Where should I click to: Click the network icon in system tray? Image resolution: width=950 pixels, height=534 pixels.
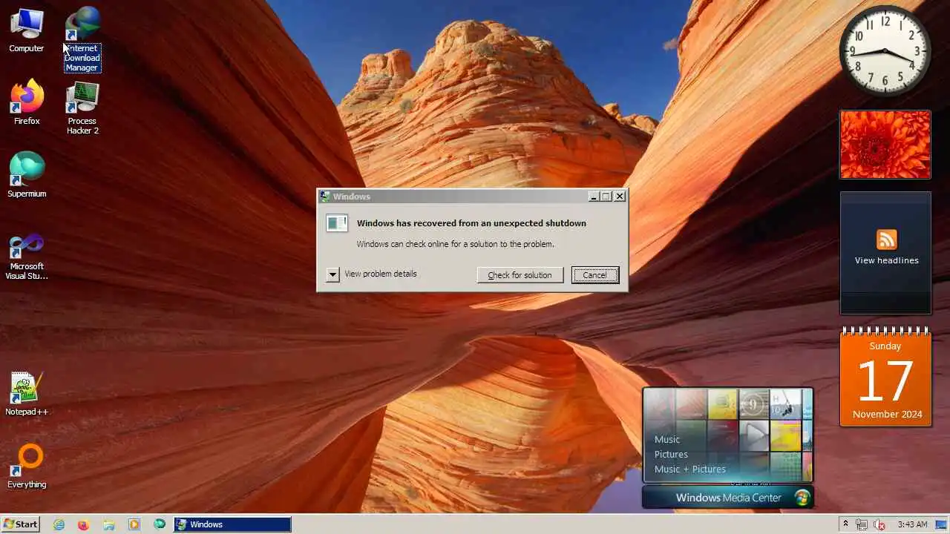862,524
